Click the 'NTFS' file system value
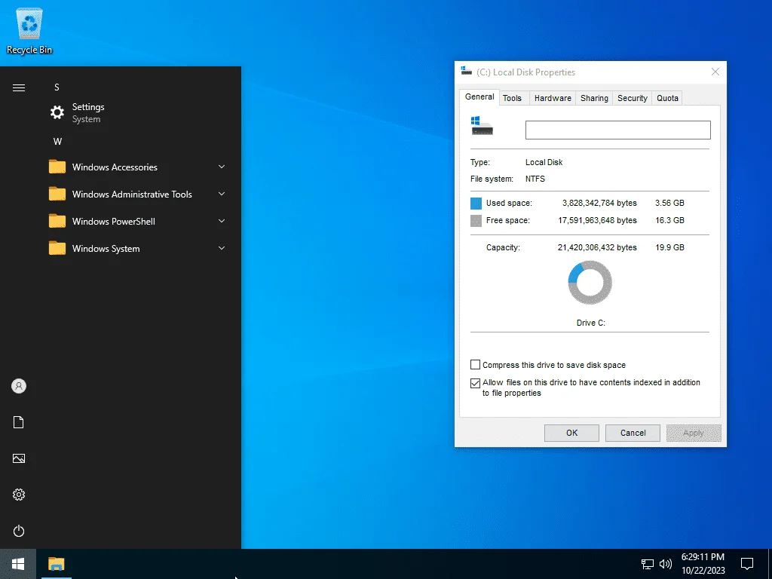The width and height of the screenshot is (772, 579). 535,179
